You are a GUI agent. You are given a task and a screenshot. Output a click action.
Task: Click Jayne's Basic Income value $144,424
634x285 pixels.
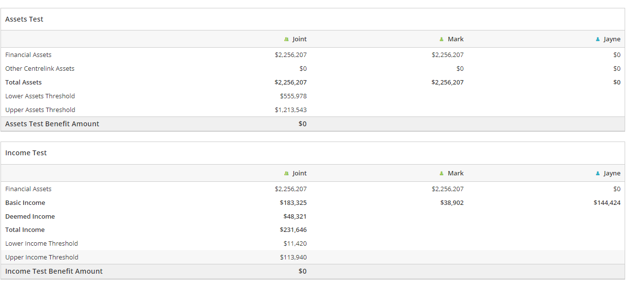coord(607,202)
